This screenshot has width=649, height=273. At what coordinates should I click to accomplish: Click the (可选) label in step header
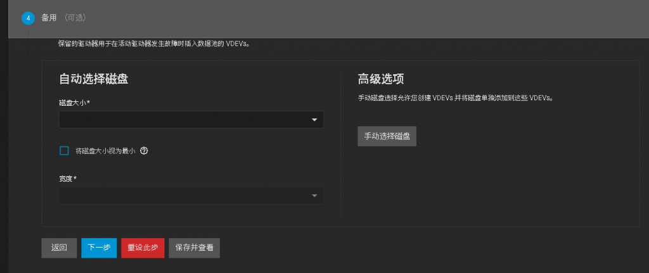74,18
